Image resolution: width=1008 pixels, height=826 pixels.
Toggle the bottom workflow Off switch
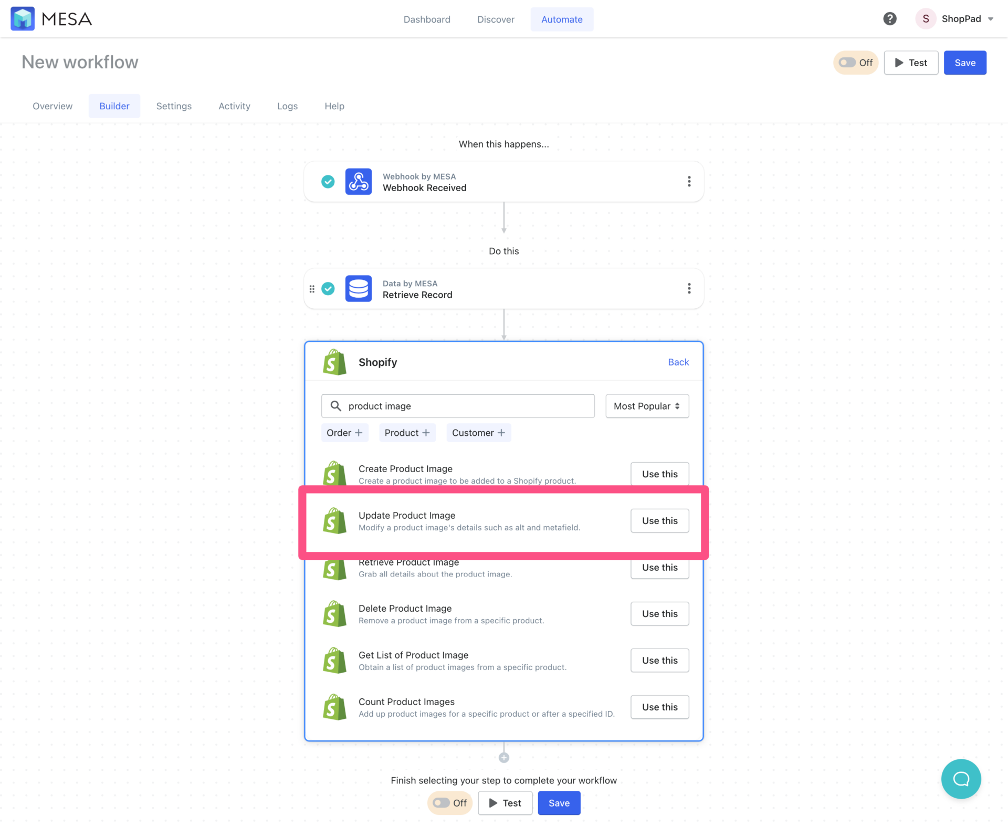pos(442,803)
